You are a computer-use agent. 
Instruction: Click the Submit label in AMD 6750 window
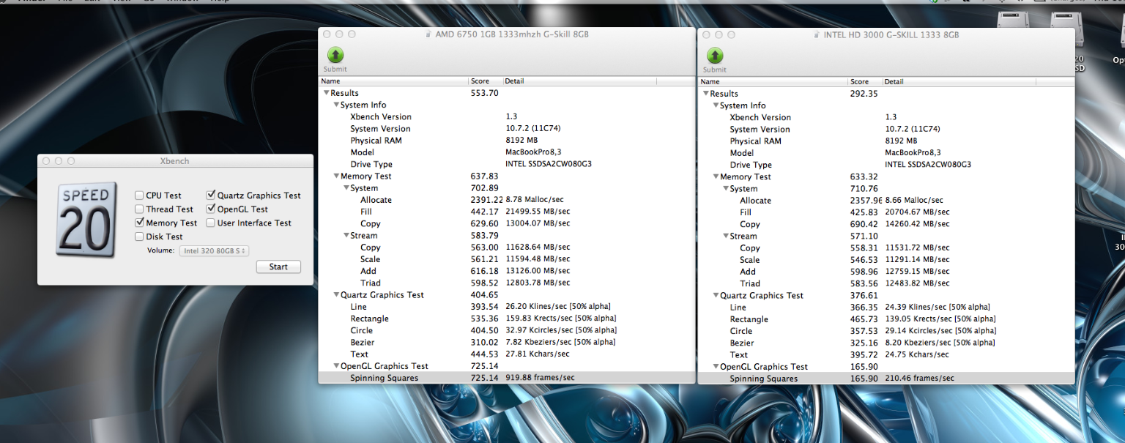click(335, 70)
